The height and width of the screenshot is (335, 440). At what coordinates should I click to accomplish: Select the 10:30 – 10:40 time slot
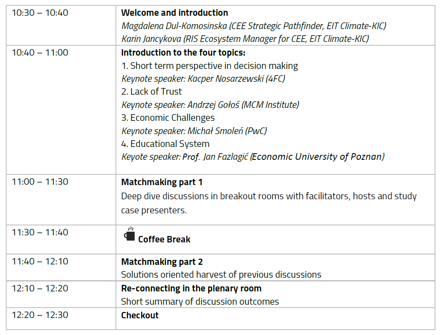pos(40,13)
